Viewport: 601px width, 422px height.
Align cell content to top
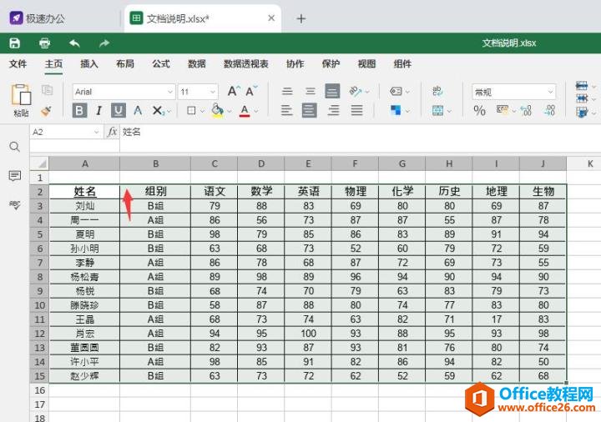click(x=287, y=91)
